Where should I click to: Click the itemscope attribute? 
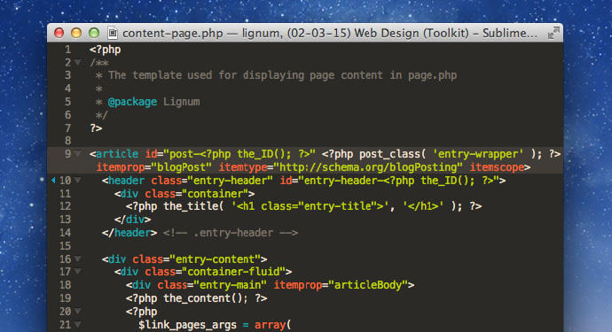497,167
